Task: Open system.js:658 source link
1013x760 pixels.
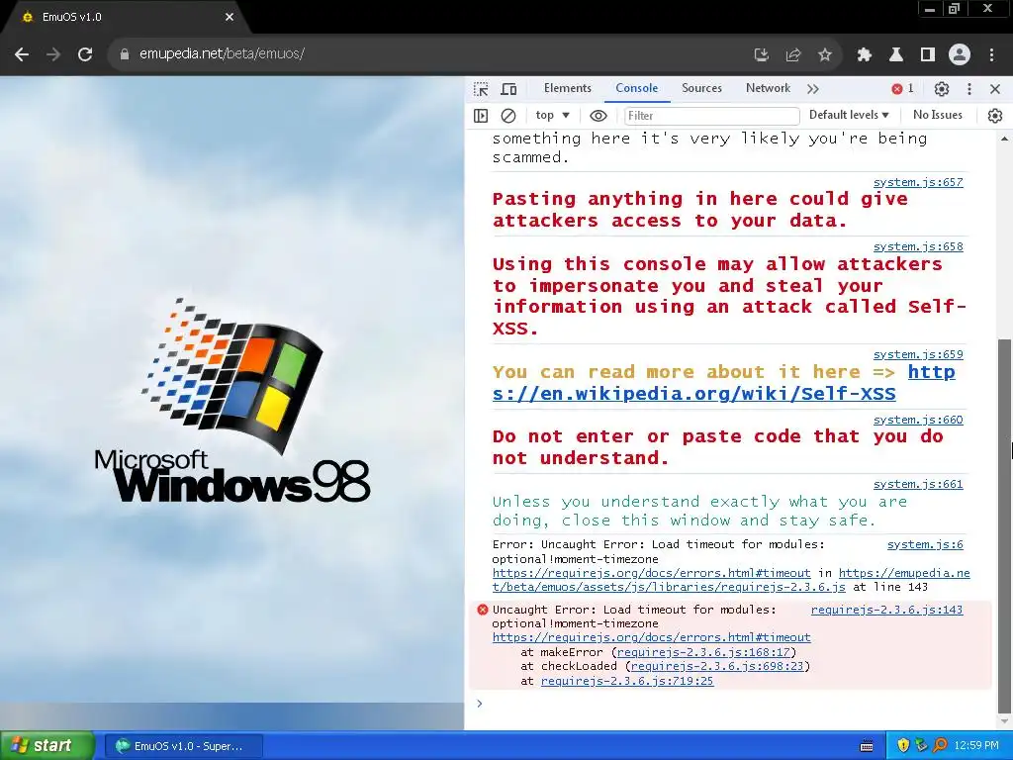Action: point(918,246)
